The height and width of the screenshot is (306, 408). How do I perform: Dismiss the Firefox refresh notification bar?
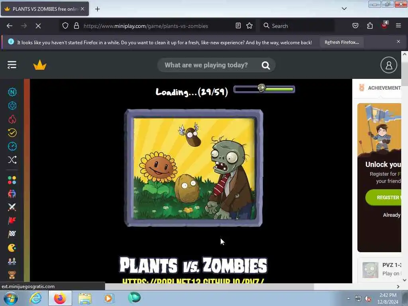(x=398, y=41)
